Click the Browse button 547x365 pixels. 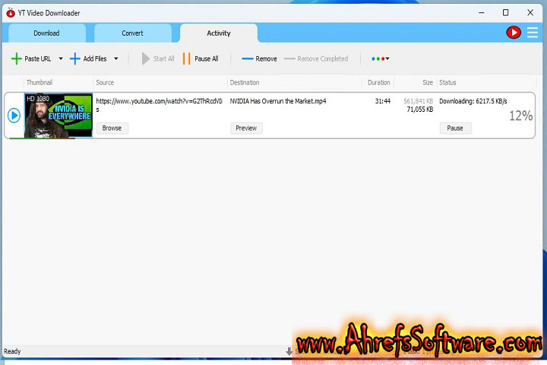tap(112, 129)
